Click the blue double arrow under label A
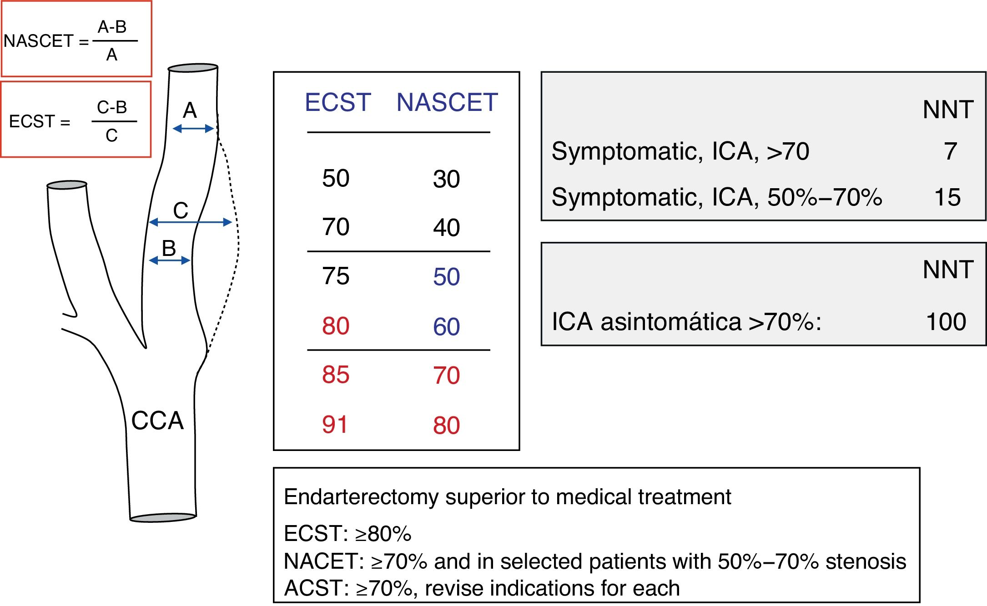Image resolution: width=987 pixels, height=606 pixels. 193,129
